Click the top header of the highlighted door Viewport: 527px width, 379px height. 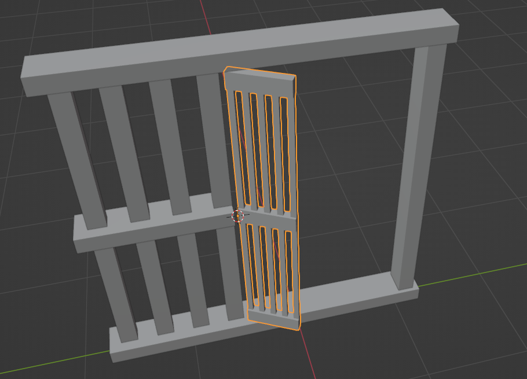261,81
